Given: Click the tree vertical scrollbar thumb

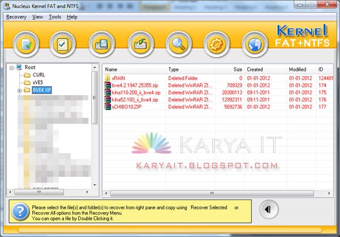Looking at the screenshot, I should coord(95,98).
